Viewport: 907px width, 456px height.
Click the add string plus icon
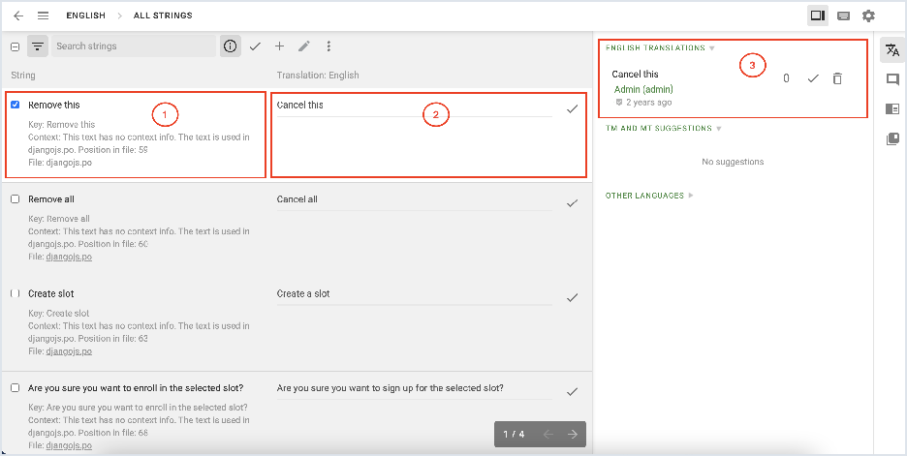(x=279, y=46)
